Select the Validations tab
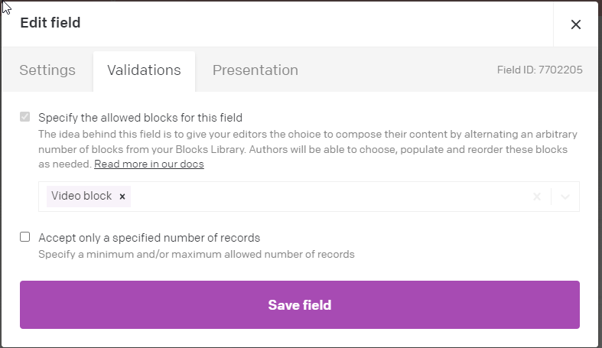Screen dimensions: 602x348 [x=144, y=70]
